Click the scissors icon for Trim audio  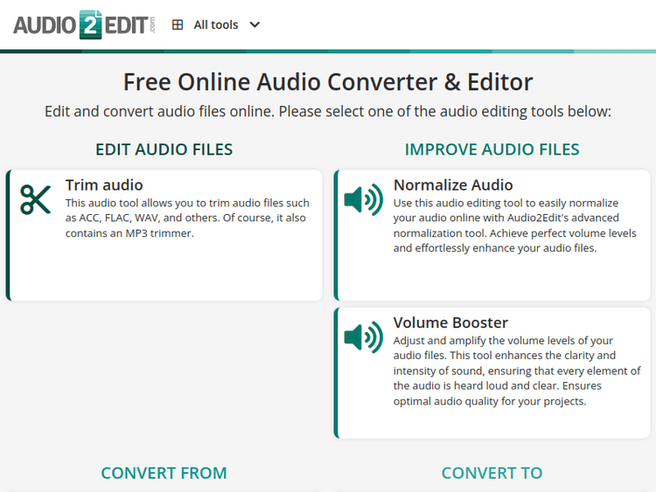click(x=36, y=200)
